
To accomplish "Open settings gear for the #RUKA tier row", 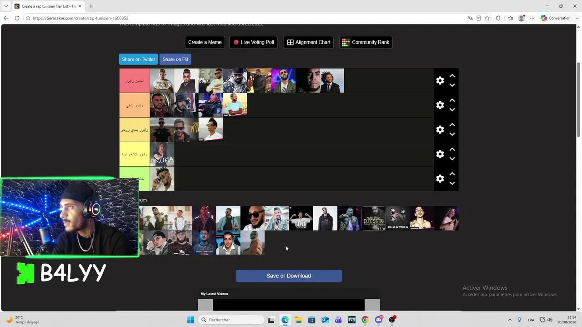I will tap(440, 154).
